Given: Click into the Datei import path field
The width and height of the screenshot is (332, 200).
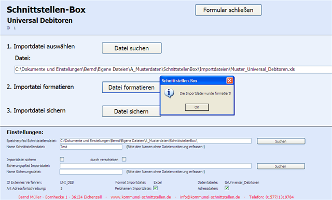Looking at the screenshot, I should click(x=173, y=69).
